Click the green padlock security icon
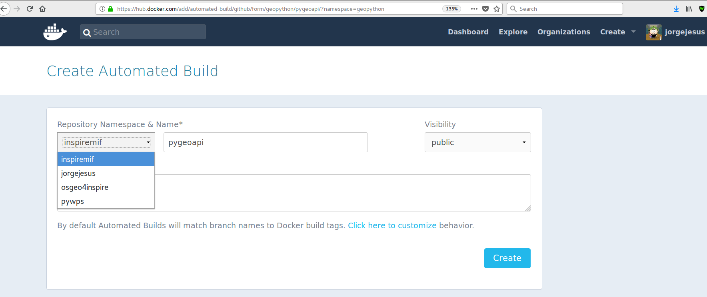The height and width of the screenshot is (297, 707). [110, 9]
